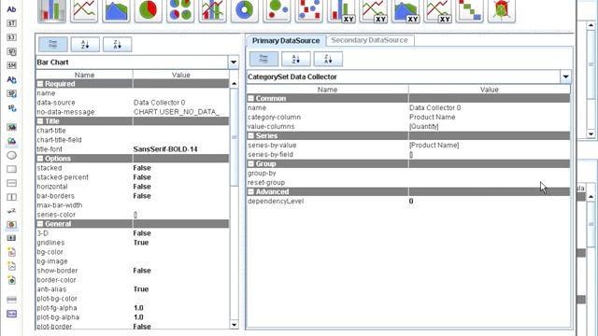The image size is (598, 336).
Task: Pick the rectangle shape palette icon
Action: click(x=11, y=169)
